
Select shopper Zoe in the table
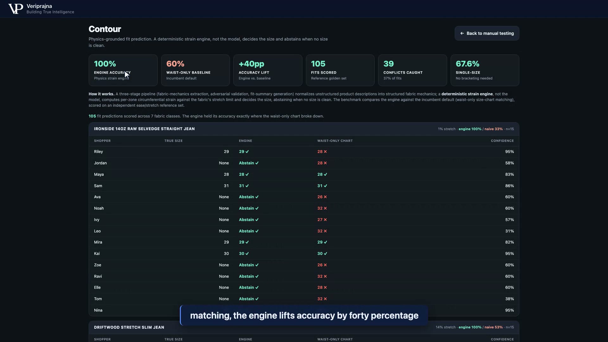98,265
